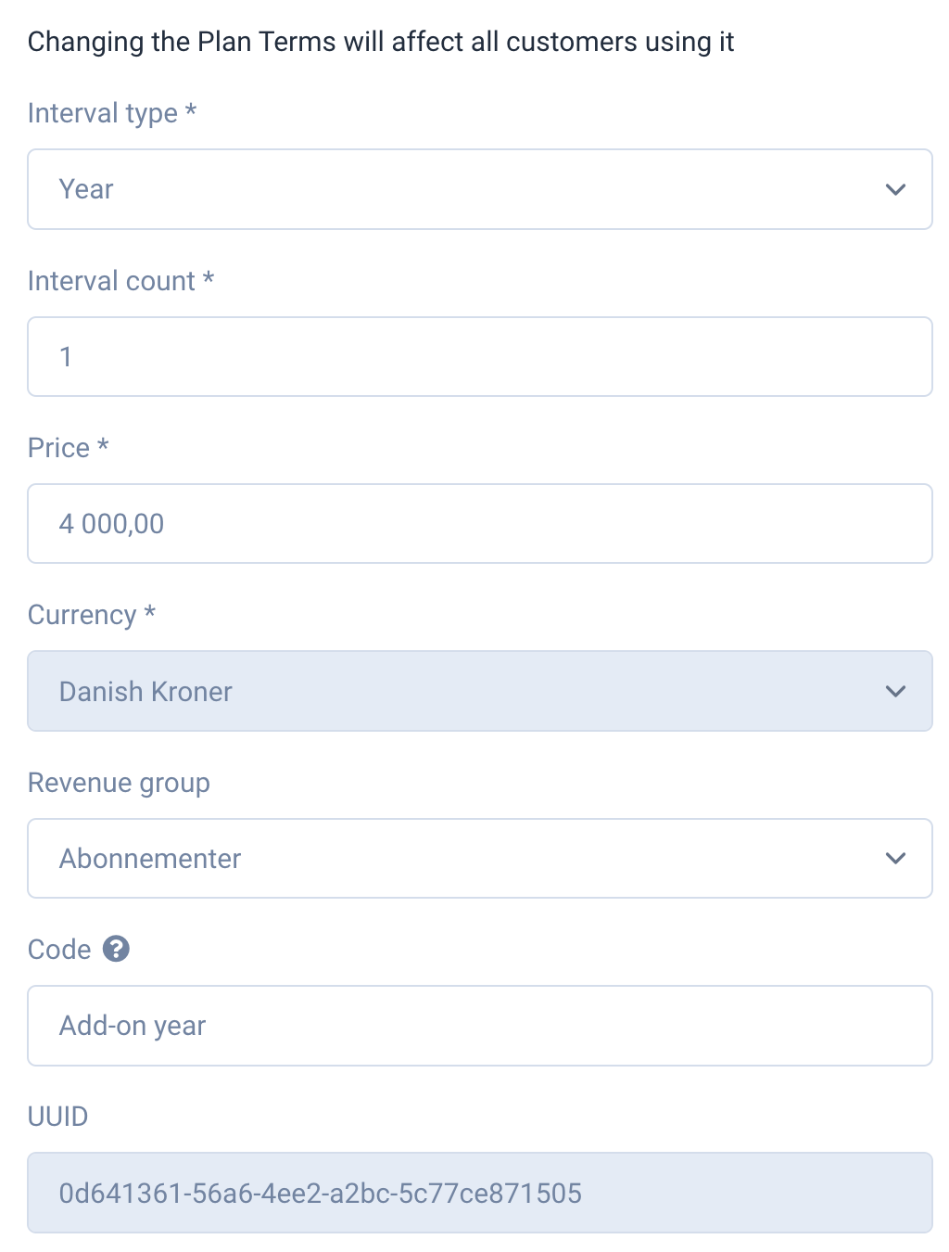Click the Revenue group label
This screenshot has height=1252, width=949.
point(119,783)
